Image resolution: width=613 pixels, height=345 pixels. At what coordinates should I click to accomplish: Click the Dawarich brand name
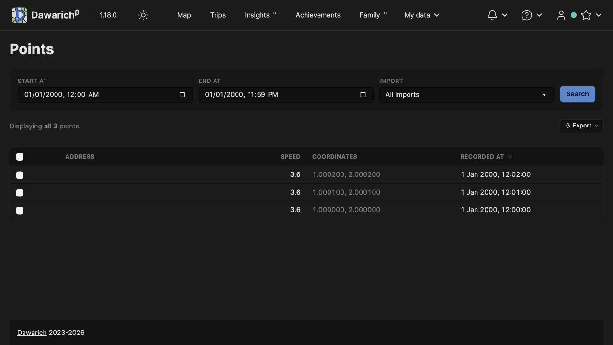coord(55,15)
